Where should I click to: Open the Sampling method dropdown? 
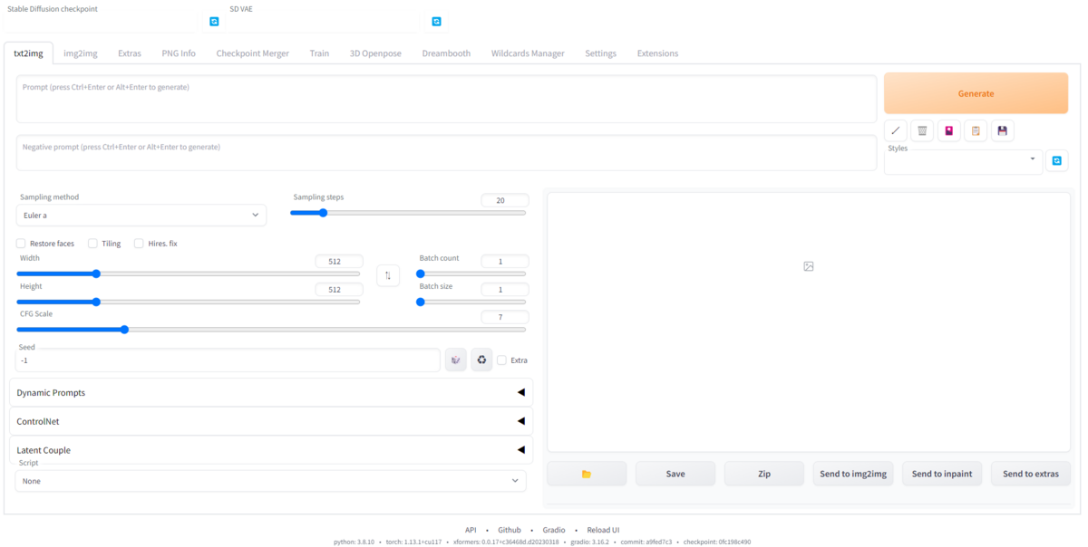coord(141,216)
